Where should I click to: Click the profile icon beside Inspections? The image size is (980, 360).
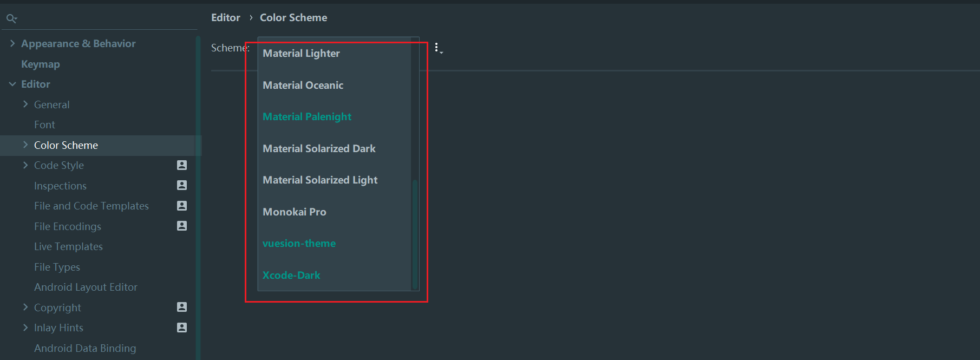coord(182,185)
